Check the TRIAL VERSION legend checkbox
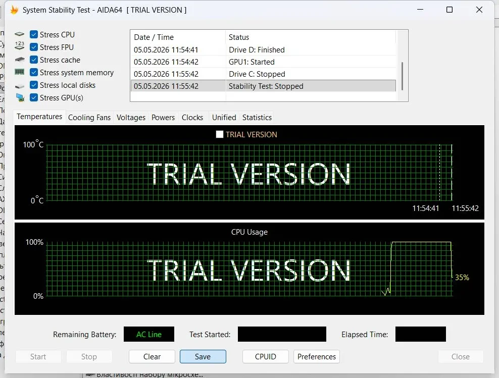This screenshot has width=499, height=378. coord(220,134)
